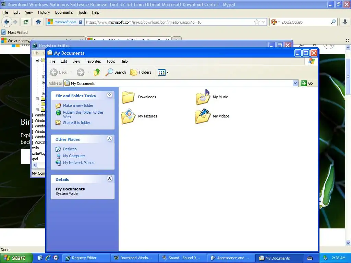Click the Registry Editor taskbar button
351x263 pixels.
tap(86, 258)
